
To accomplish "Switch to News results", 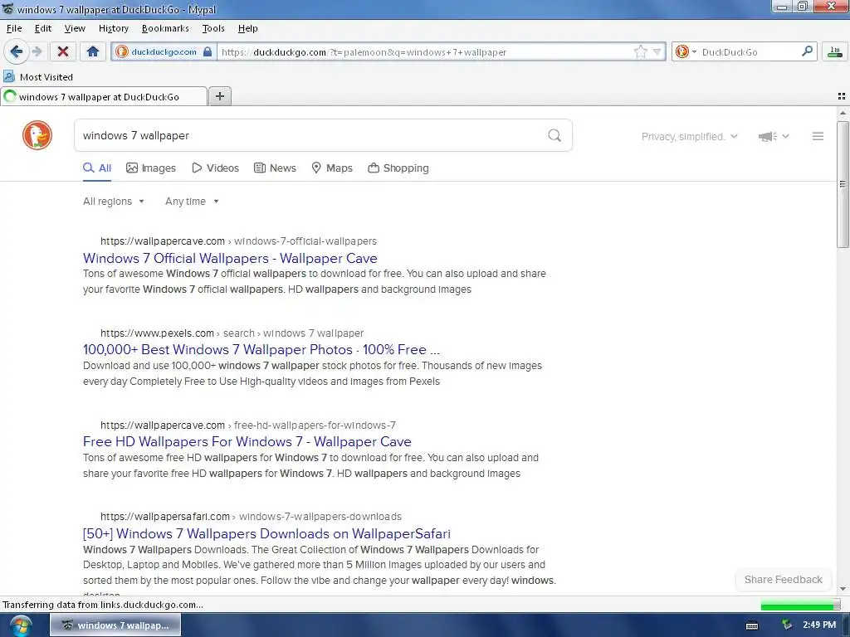I will tap(275, 168).
